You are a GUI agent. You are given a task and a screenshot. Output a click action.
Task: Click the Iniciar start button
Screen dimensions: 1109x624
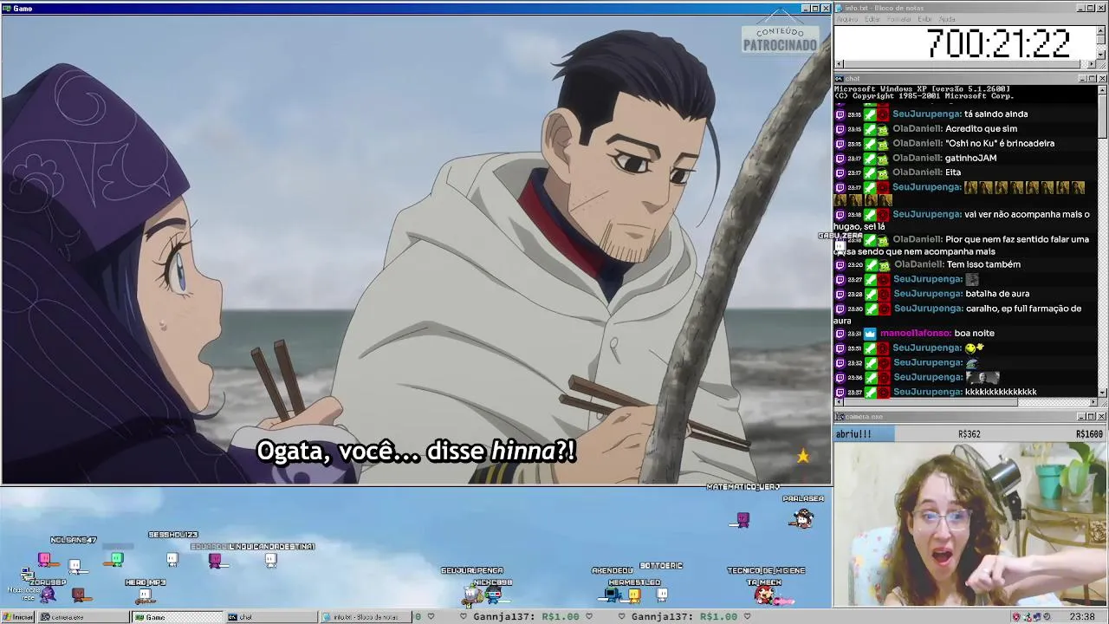(x=18, y=617)
